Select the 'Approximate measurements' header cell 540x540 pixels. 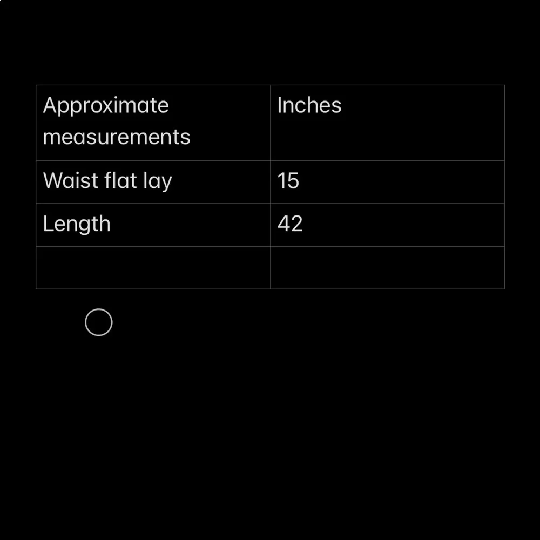153,122
